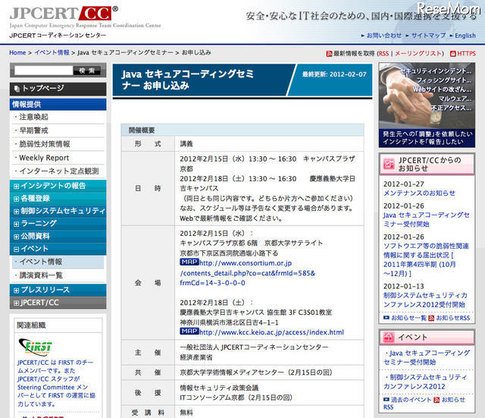Select イベント情報 in the sidebar
This screenshot has width=485, height=418.
pos(40,262)
